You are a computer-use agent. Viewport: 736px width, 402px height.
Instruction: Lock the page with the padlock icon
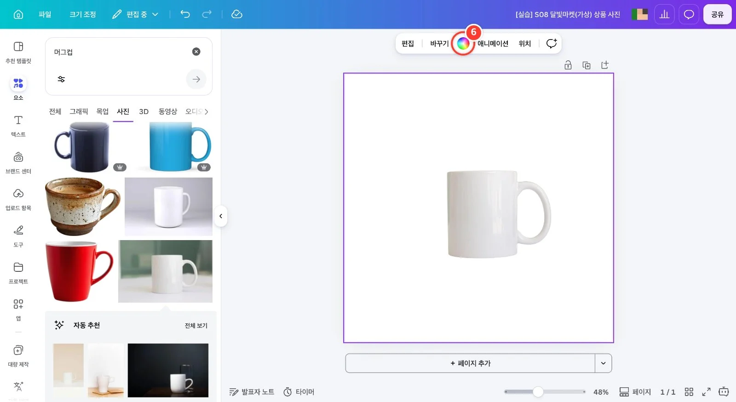coord(568,65)
